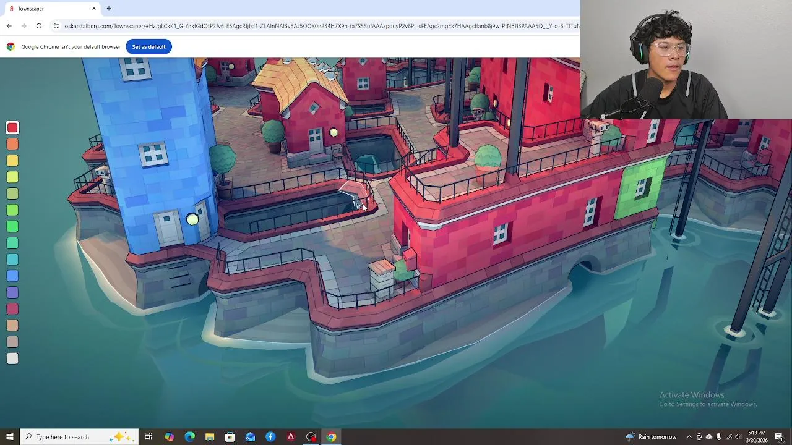792x445 pixels.
Task: Open OneDrive from the system tray
Action: (x=709, y=437)
